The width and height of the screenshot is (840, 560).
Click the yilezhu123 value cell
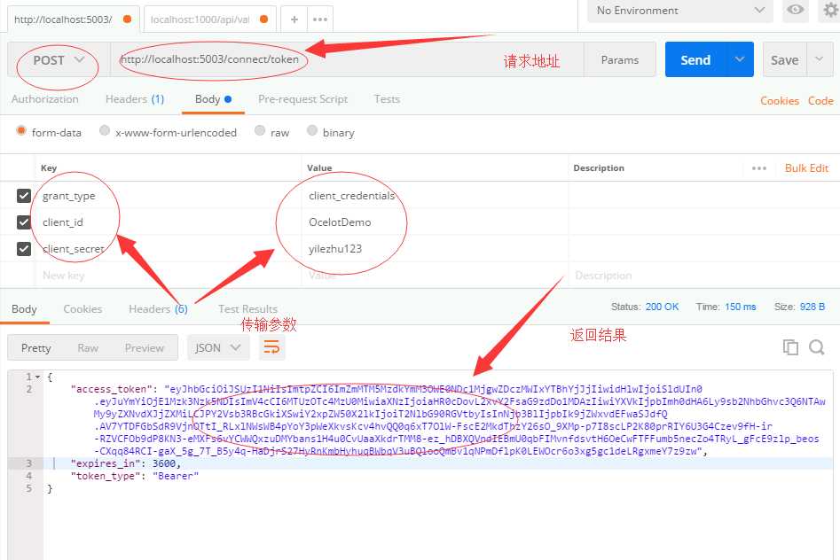pos(435,249)
